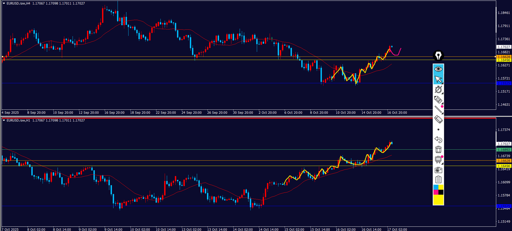Take a screenshot with the camera icon

(438, 170)
